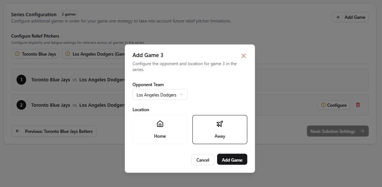Click the warning icon on Los Angeles Dodgers chip
This screenshot has height=187, width=382.
point(67,54)
